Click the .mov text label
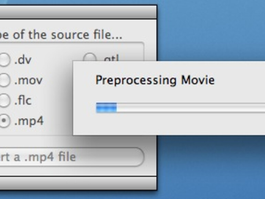265x199 pixels. [x=28, y=81]
